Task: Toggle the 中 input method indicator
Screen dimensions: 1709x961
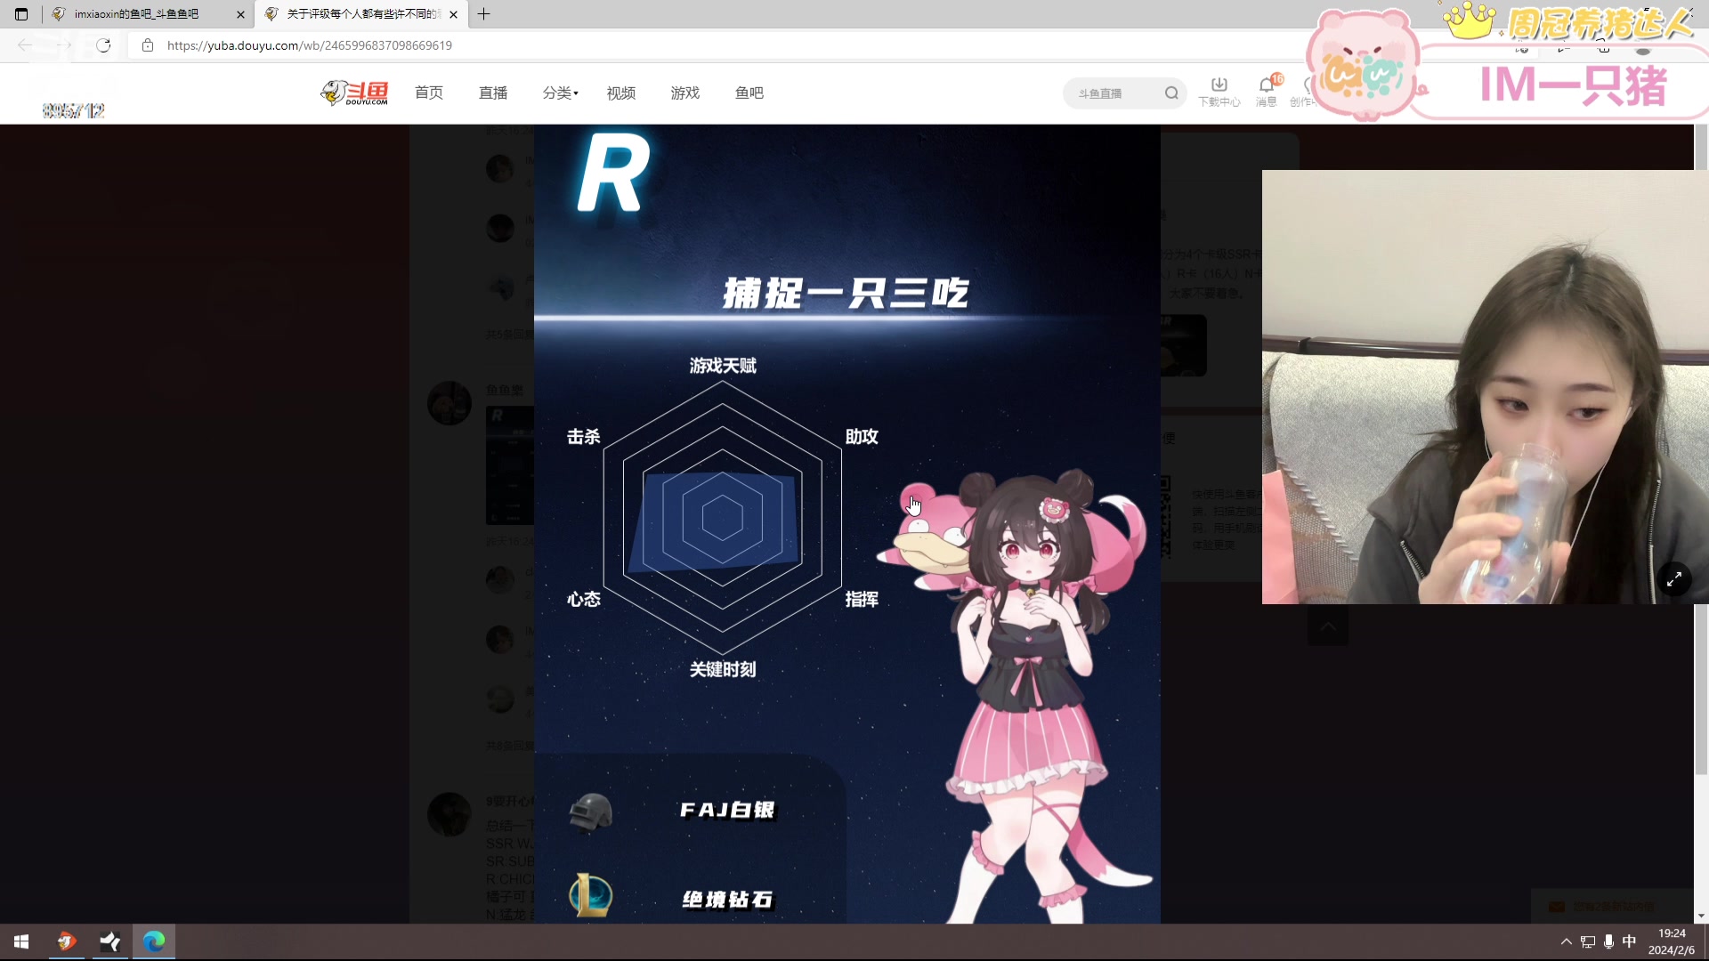Action: click(x=1629, y=941)
